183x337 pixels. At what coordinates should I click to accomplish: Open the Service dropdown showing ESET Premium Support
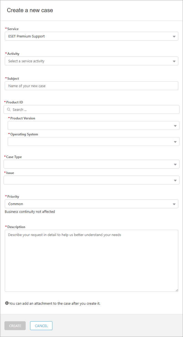pos(91,36)
